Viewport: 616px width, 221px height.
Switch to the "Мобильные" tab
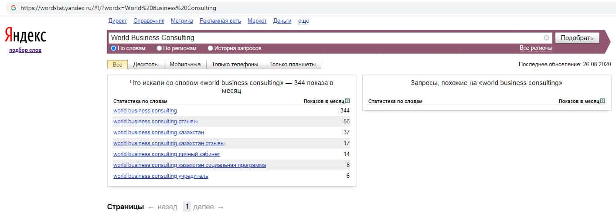tap(185, 65)
